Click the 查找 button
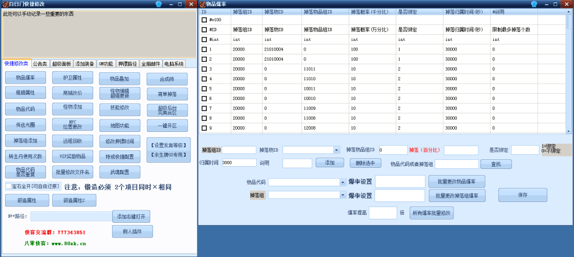Image resolution: width=574 pixels, height=257 pixels. pyautogui.click(x=496, y=164)
